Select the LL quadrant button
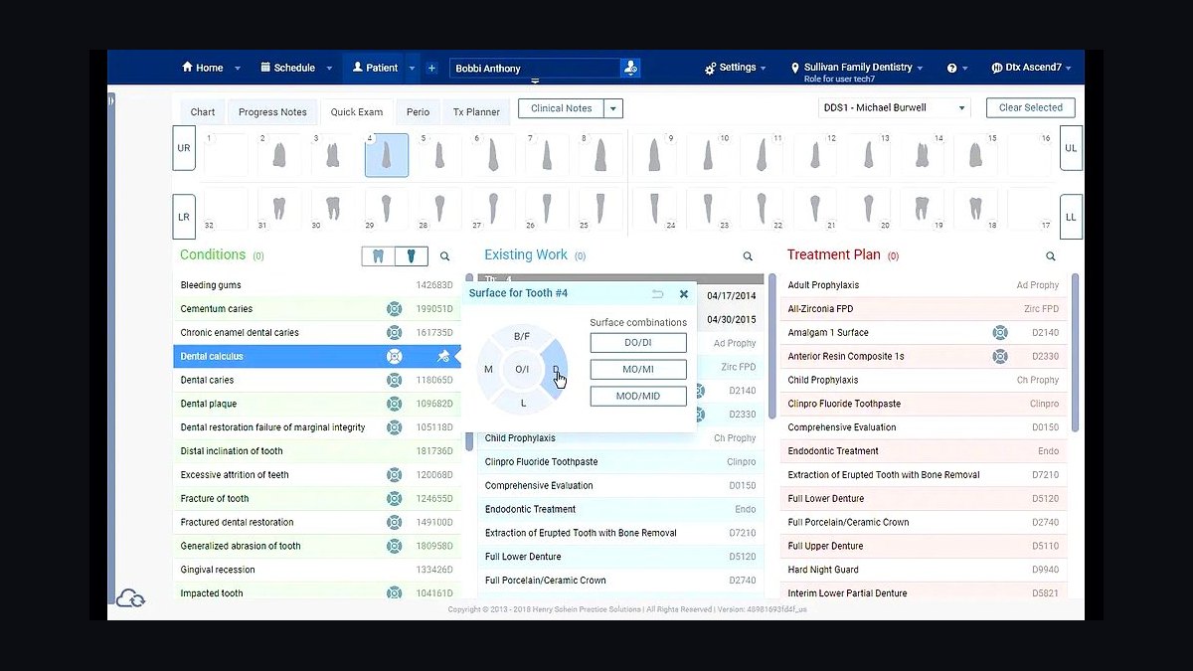1193x671 pixels. pyautogui.click(x=1071, y=217)
